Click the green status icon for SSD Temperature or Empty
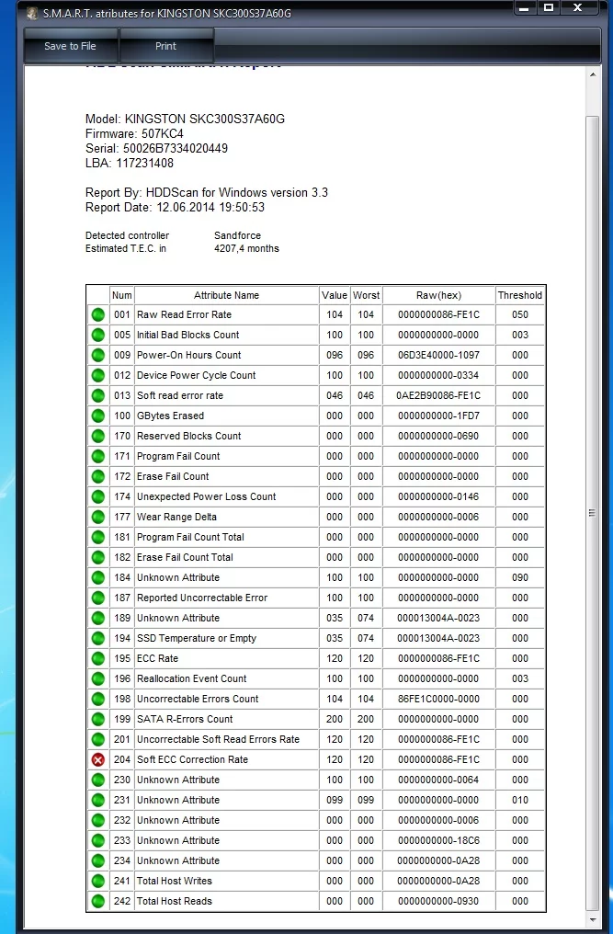This screenshot has height=934, width=613. (x=98, y=639)
